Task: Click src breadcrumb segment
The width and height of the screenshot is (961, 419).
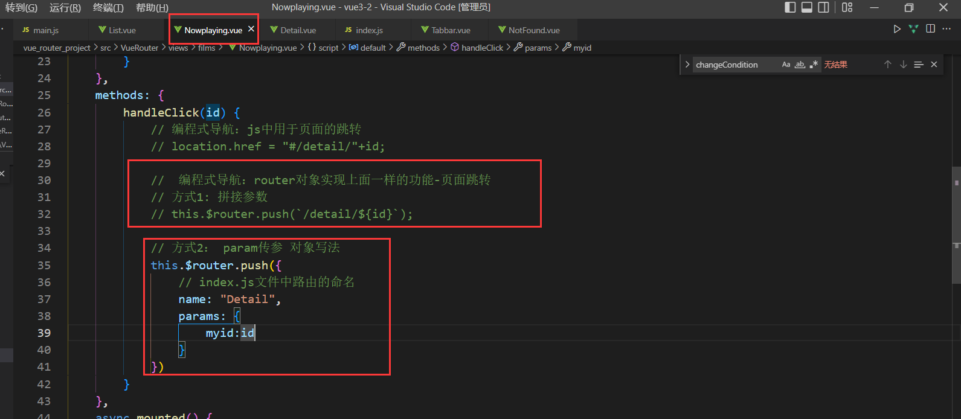Action: point(105,48)
